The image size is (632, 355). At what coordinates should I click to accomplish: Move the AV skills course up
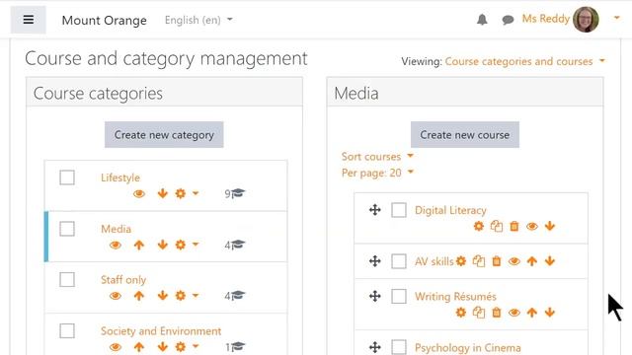pos(532,261)
